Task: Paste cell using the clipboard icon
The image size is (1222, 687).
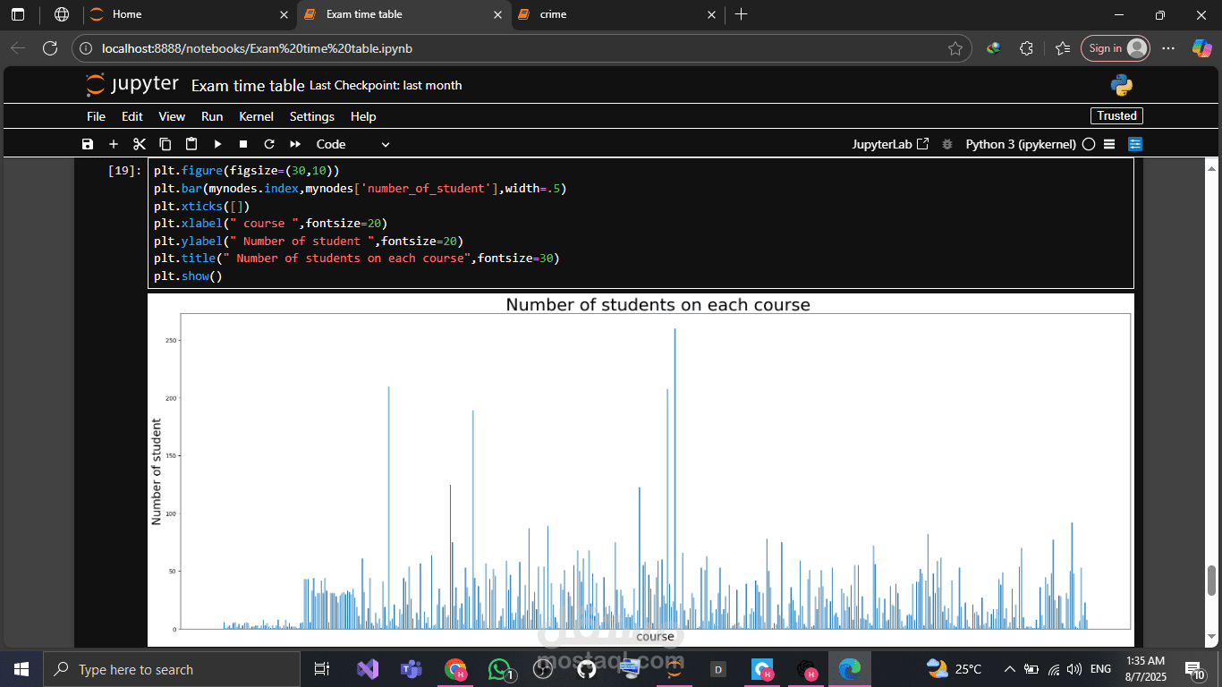Action: [191, 144]
